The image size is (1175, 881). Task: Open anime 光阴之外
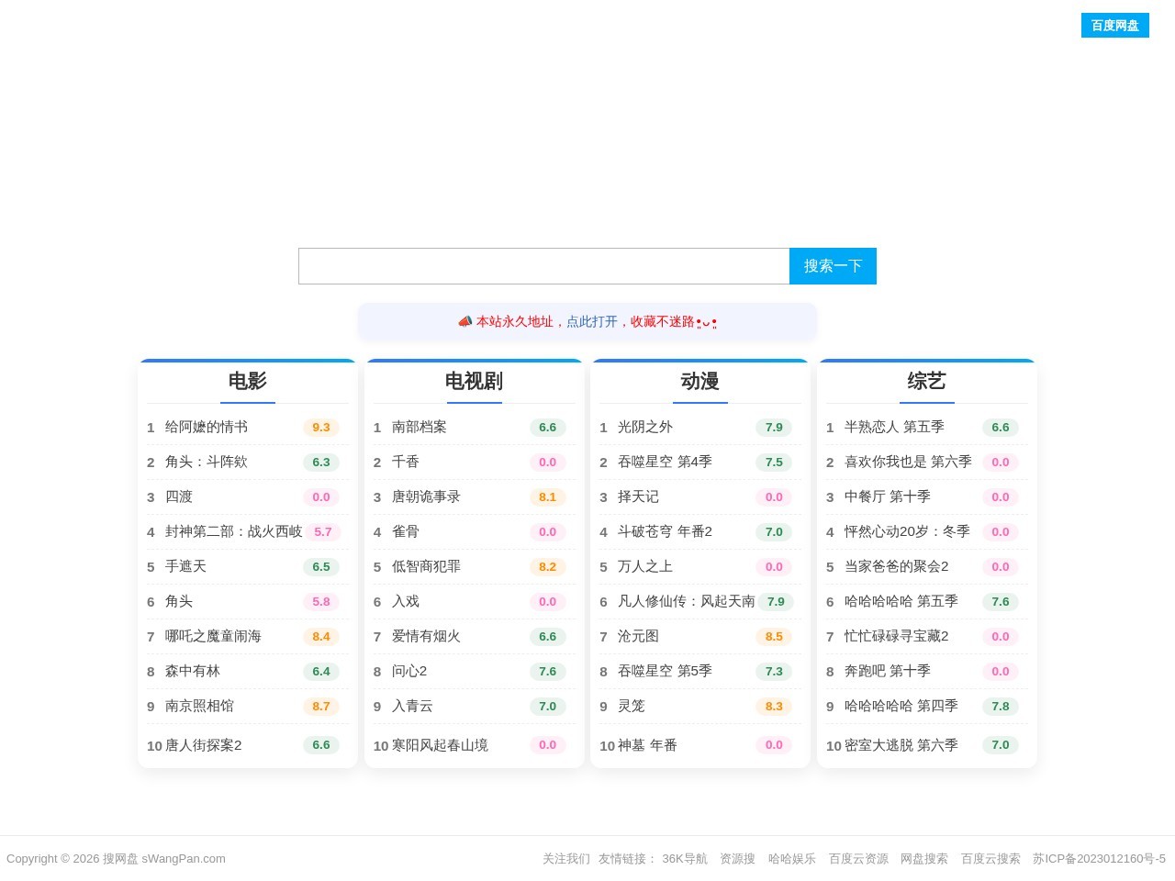(645, 427)
